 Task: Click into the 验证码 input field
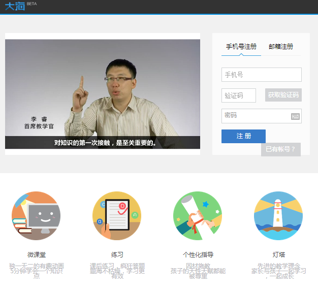coord(239,95)
